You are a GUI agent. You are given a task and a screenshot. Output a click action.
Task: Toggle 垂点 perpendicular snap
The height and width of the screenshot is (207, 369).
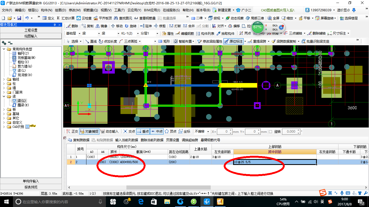pyautogui.click(x=143, y=132)
